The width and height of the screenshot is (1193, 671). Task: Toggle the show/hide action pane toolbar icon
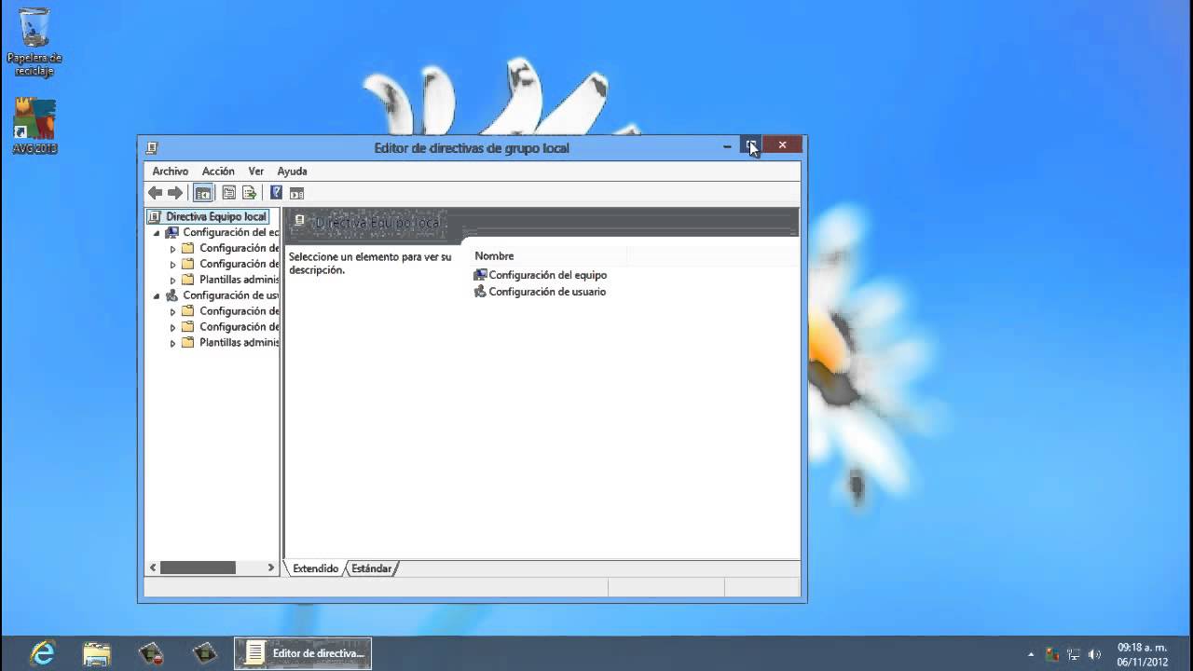(296, 193)
